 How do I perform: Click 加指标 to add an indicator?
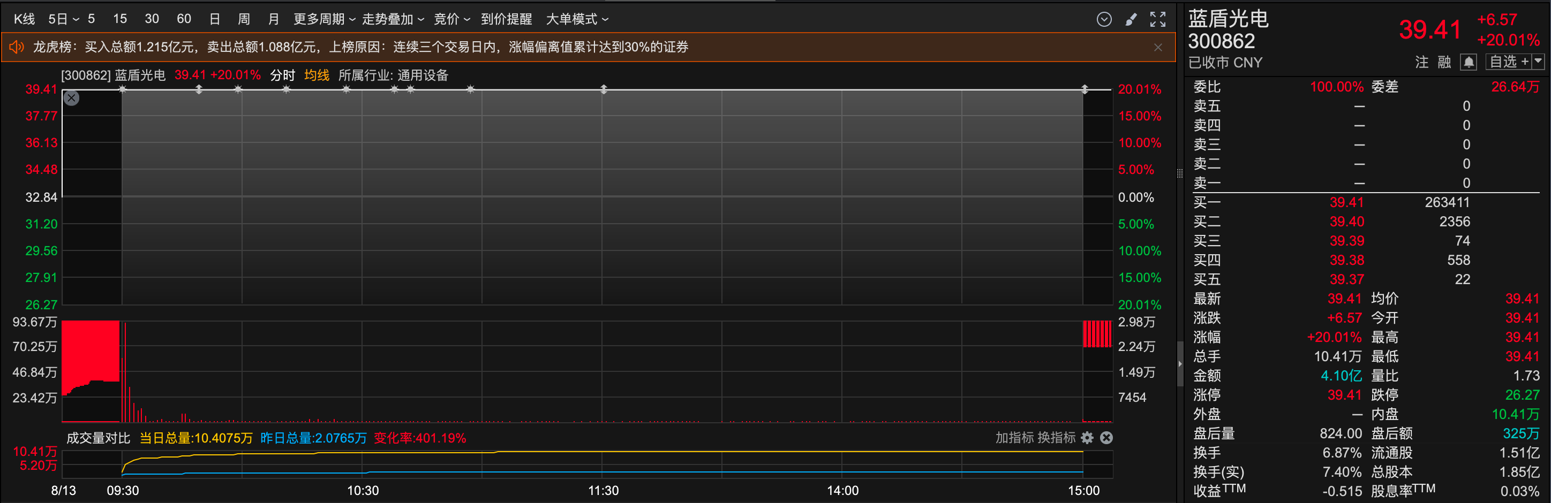1014,438
